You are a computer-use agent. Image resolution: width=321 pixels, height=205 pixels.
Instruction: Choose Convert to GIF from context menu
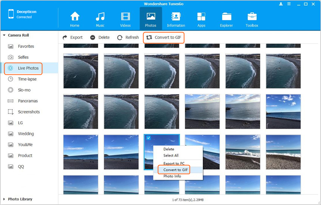pos(174,170)
